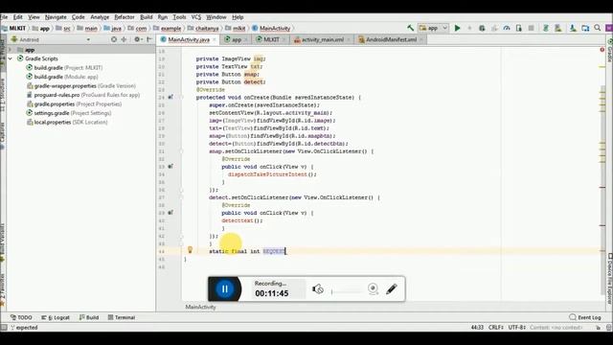Image resolution: width=613 pixels, height=345 pixels.
Task: Expand the app module tree node
Action: click(11, 50)
